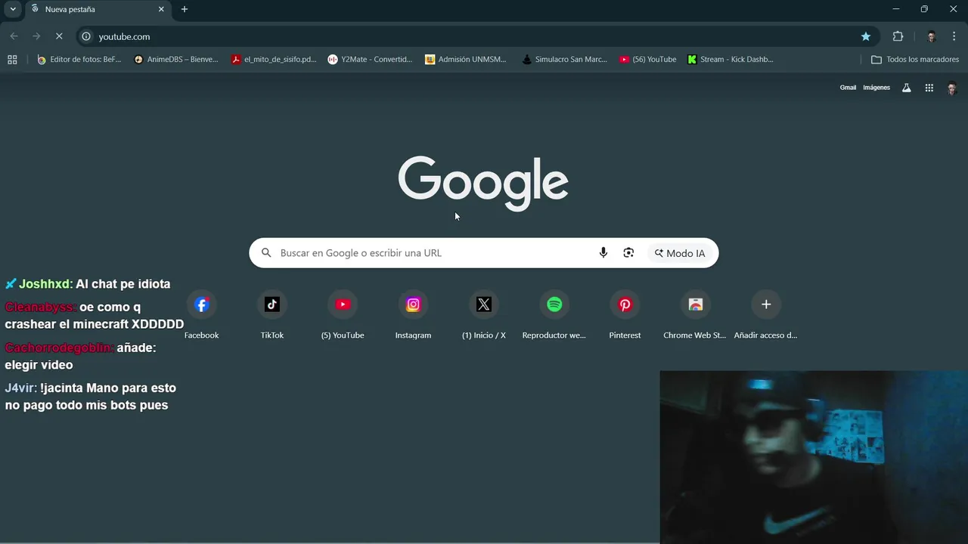Open the el_mito_de_sisifo.pdf bookmark

tap(274, 59)
